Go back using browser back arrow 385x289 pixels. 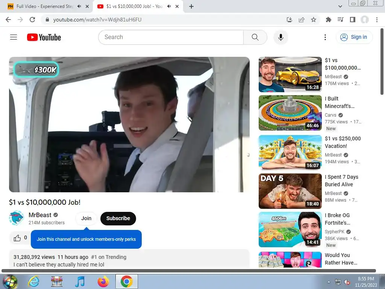[x=8, y=20]
